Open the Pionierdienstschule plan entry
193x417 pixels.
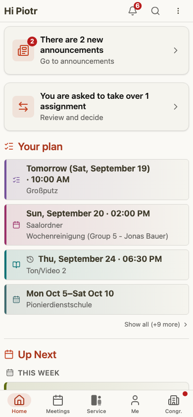(96, 299)
